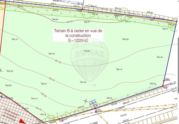Select the 604.00 contour line label
This screenshot has width=179, height=124.
[x=38, y=109]
